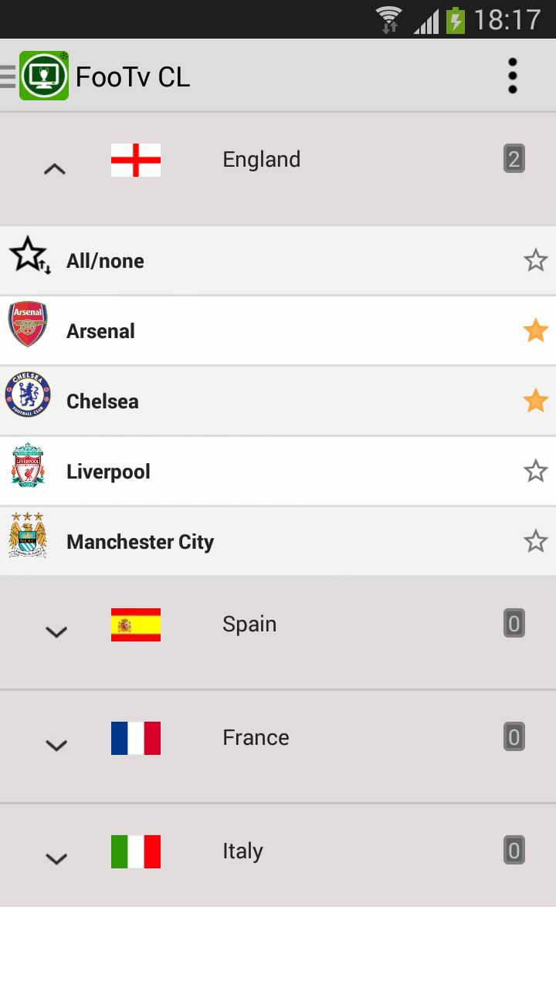Open the three-dot overflow menu

pos(512,76)
